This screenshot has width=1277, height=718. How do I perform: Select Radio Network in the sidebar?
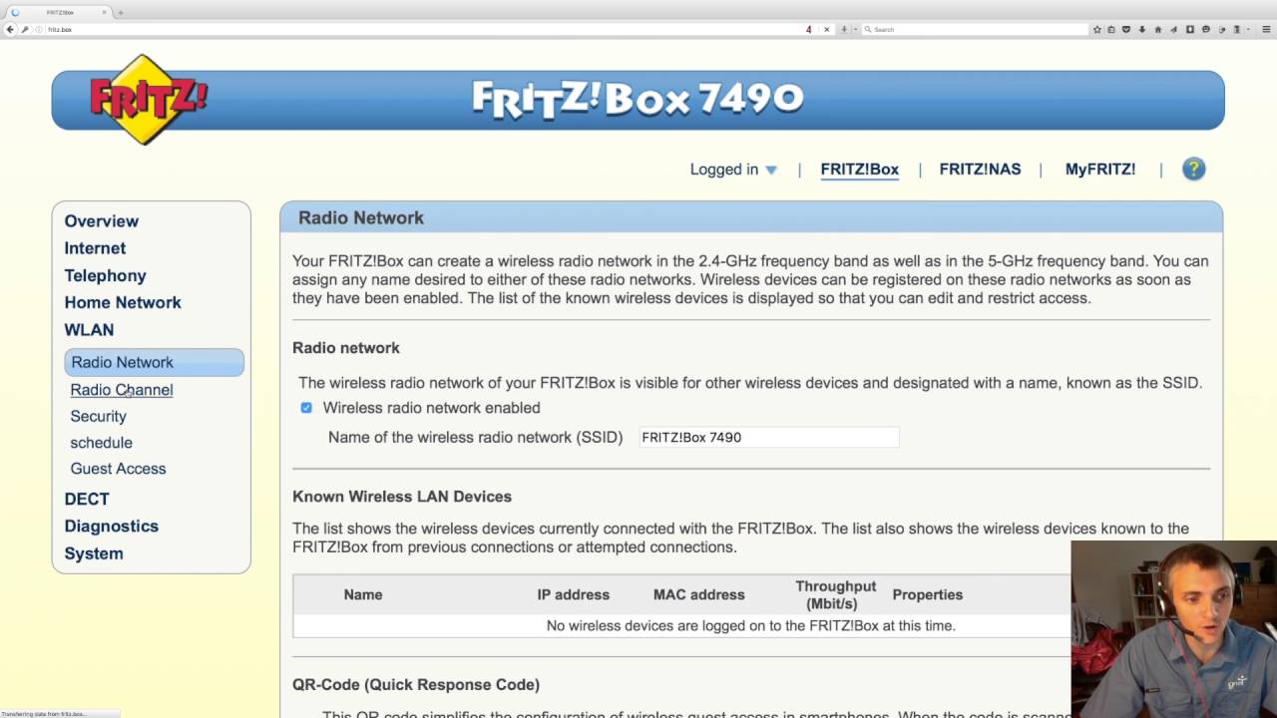154,362
